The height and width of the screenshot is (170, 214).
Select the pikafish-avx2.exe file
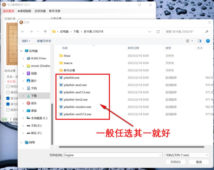[75, 85]
